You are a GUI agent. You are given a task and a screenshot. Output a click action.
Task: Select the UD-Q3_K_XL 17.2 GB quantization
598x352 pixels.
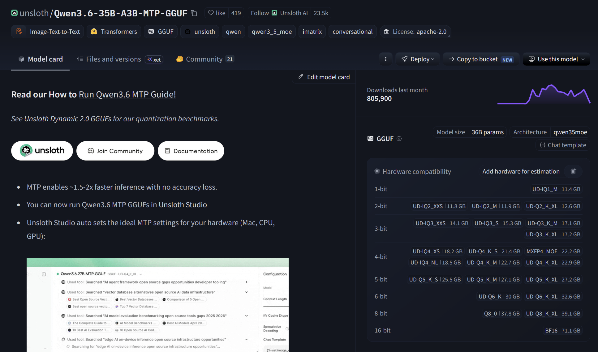point(553,234)
